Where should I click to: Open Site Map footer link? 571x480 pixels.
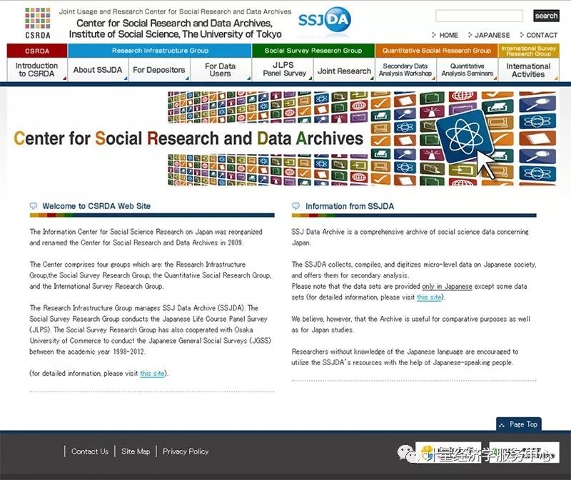pos(136,451)
